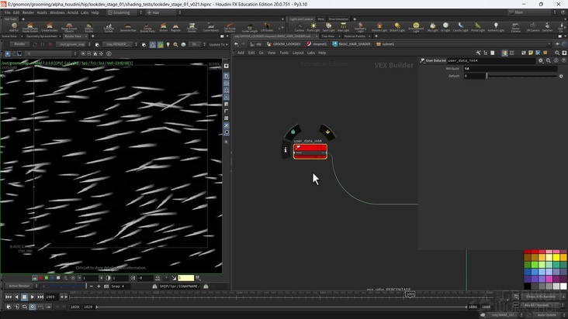
Task: Open the image plane C dropdown
Action: point(51,53)
